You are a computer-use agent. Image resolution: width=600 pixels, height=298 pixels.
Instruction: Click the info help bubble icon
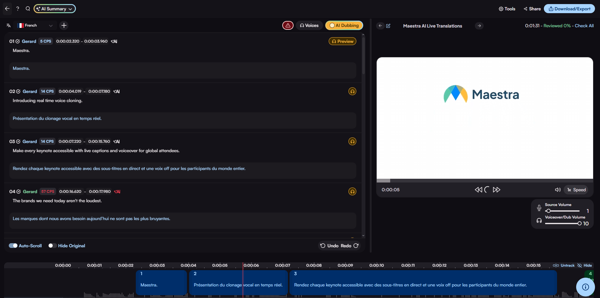pos(585,287)
